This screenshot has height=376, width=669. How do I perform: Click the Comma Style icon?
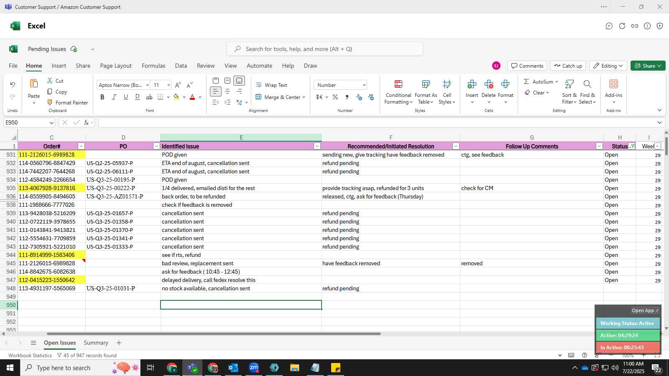click(347, 97)
